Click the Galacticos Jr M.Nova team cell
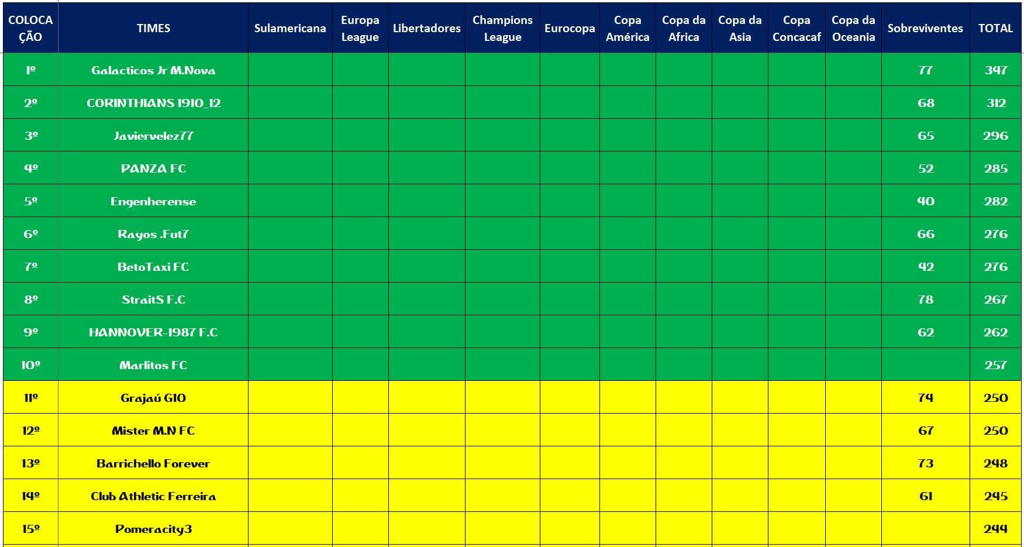This screenshot has height=547, width=1024. coord(153,70)
